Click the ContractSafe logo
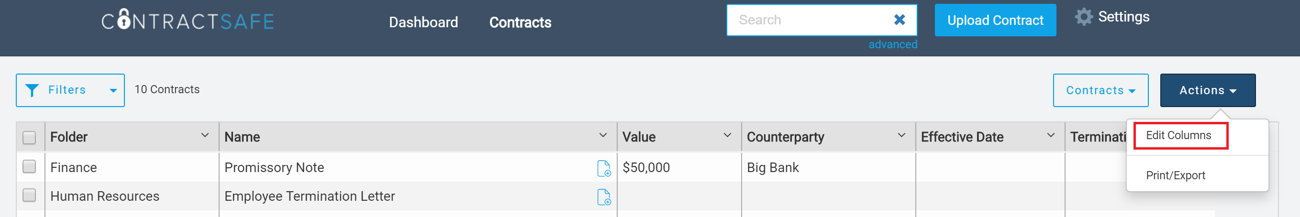Screen dimensions: 1300x217 click(x=188, y=20)
